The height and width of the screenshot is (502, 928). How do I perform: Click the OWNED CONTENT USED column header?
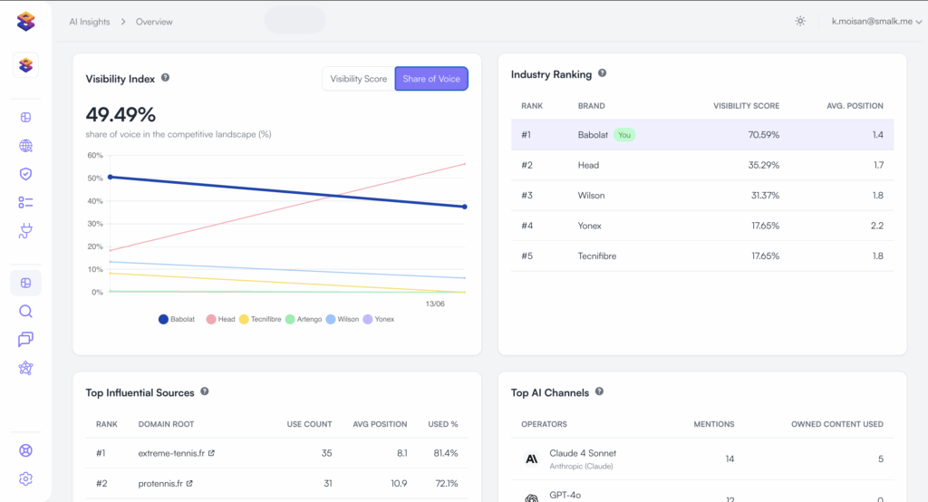[836, 424]
